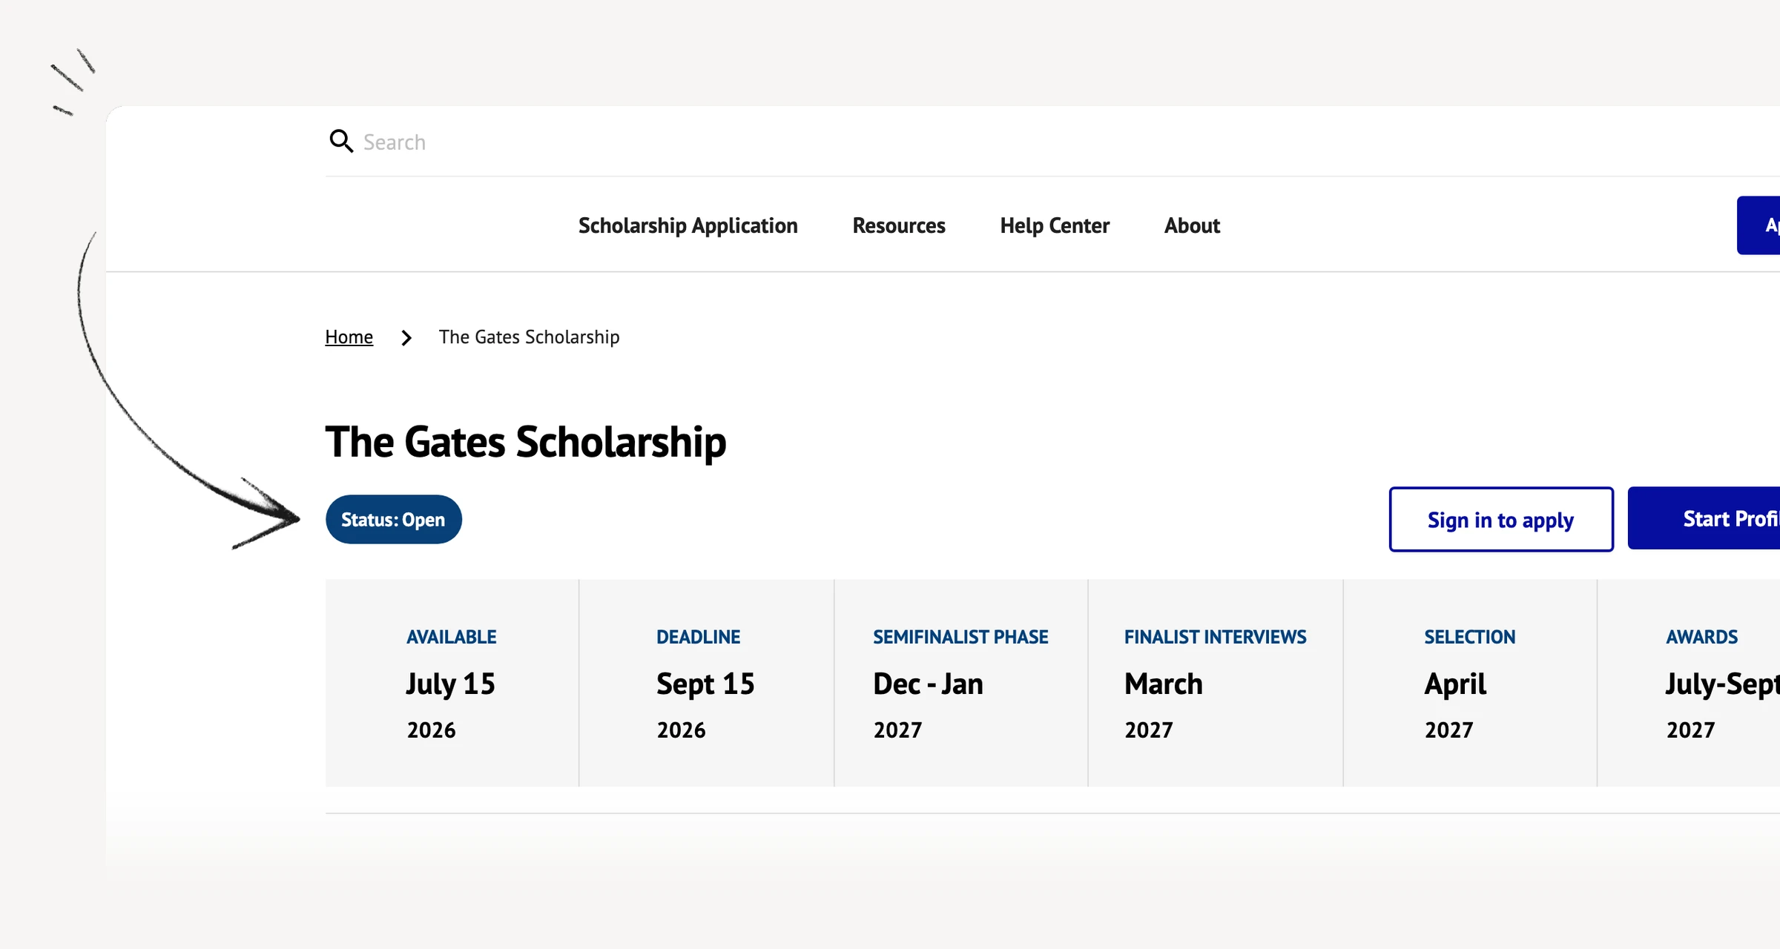This screenshot has height=949, width=1780.
Task: Click the SELECTION label
Action: (1469, 637)
